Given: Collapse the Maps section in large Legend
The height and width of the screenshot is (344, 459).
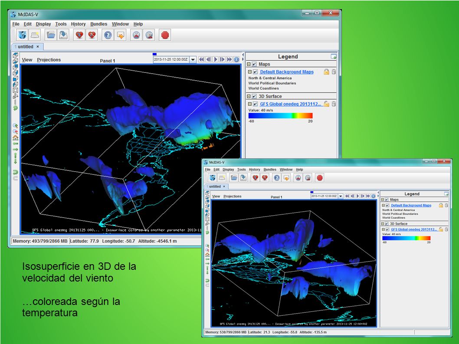Looking at the screenshot, I should (249, 64).
